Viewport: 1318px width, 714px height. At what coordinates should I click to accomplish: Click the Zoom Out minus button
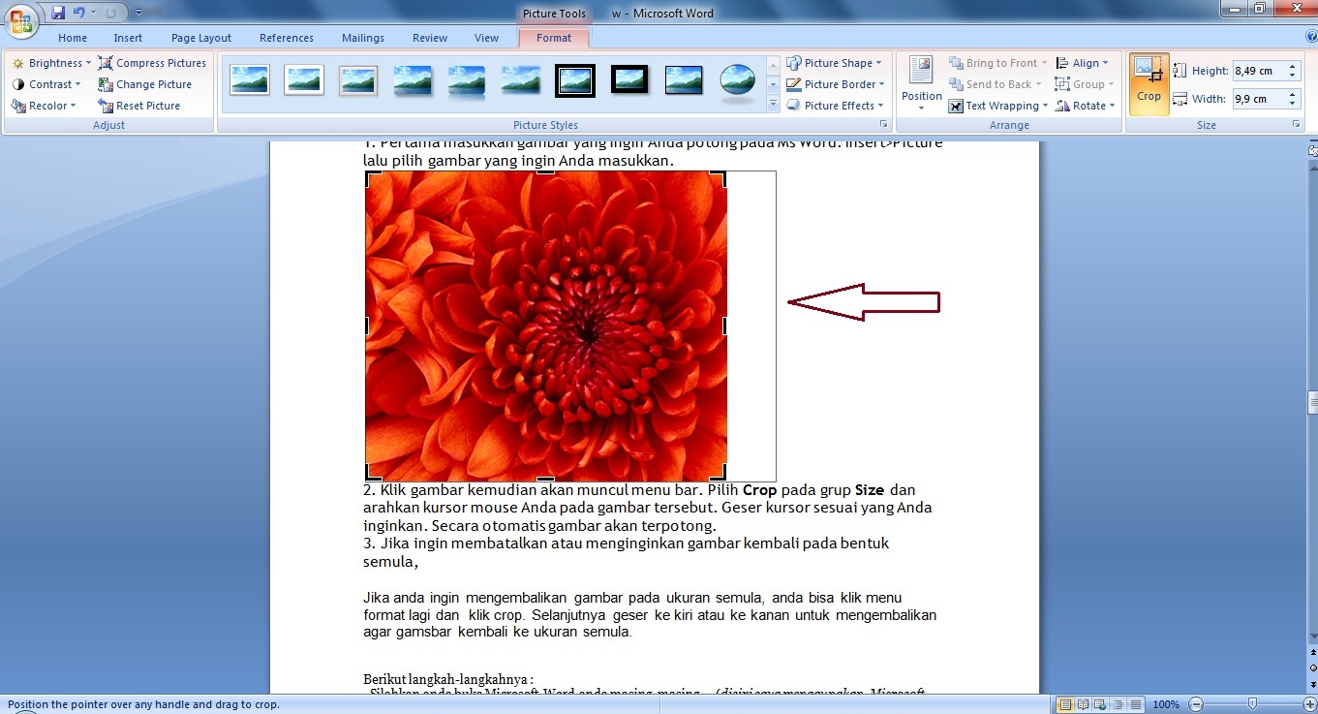click(x=1196, y=704)
